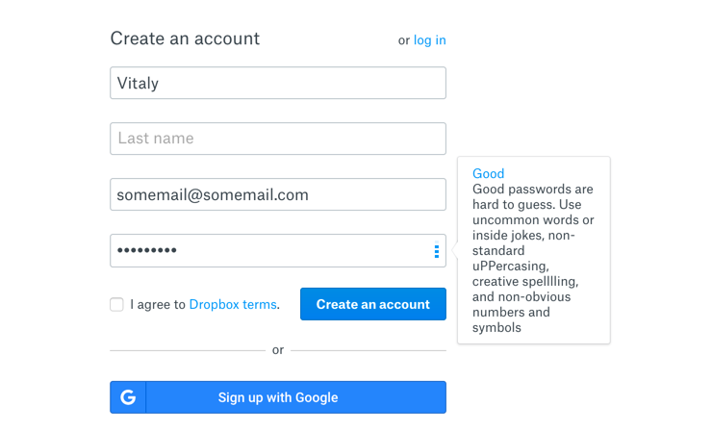This screenshot has height=432, width=712.
Task: Click the Good strength label in the tooltip
Action: [488, 173]
